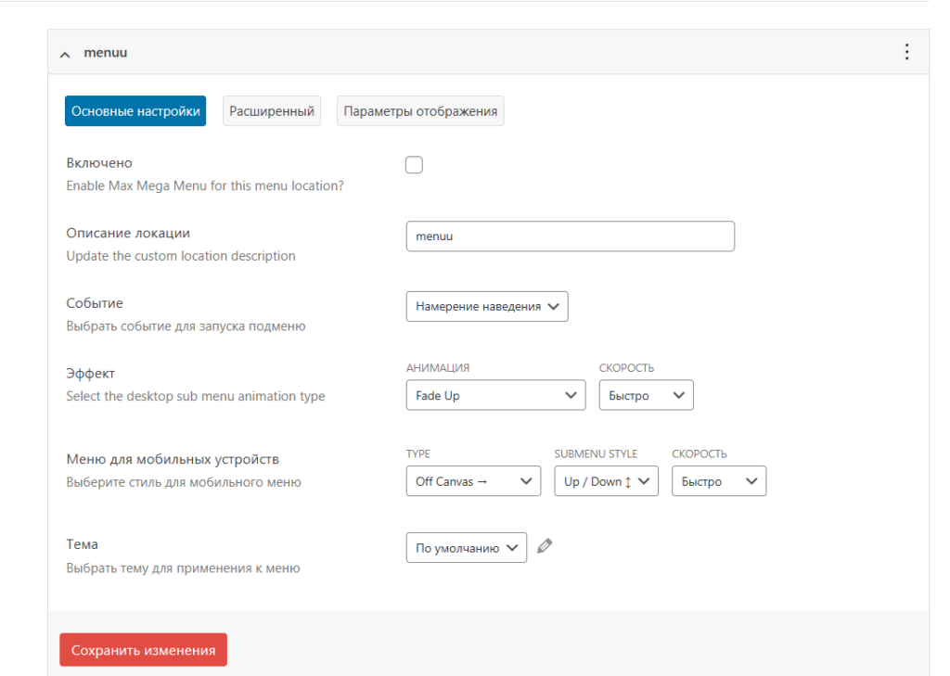Click the «Событие» label
Viewport: 950px width, 676px height.
(x=95, y=303)
